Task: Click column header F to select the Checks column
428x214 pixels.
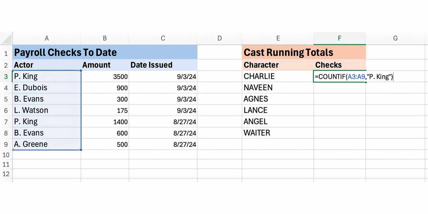Action: click(340, 38)
